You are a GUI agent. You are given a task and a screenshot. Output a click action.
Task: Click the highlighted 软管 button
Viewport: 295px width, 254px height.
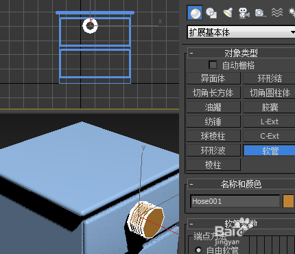pyautogui.click(x=269, y=150)
